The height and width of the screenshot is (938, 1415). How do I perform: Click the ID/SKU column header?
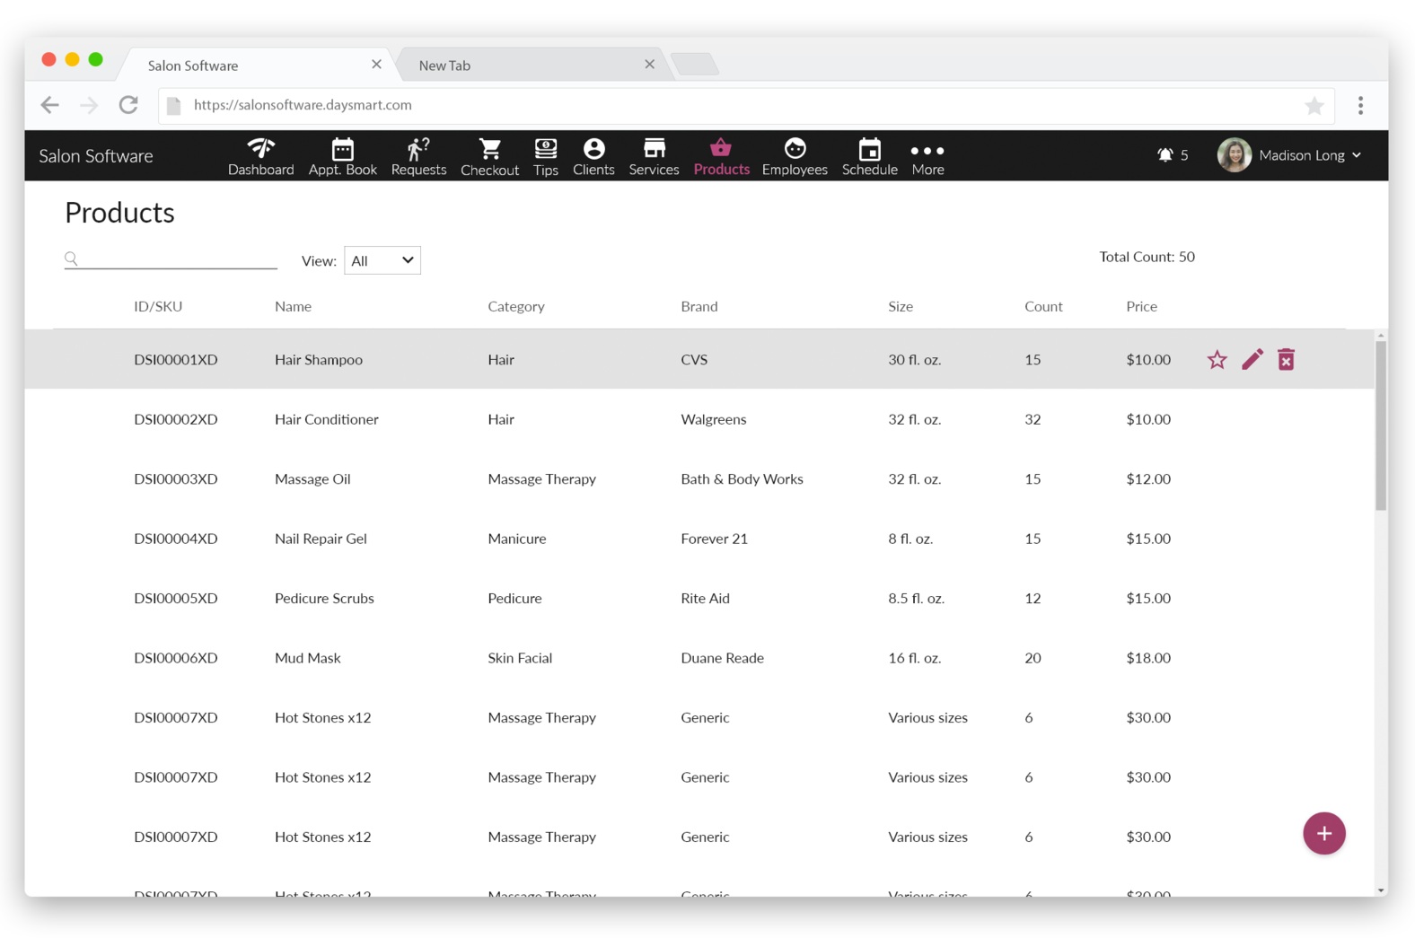[x=158, y=306]
